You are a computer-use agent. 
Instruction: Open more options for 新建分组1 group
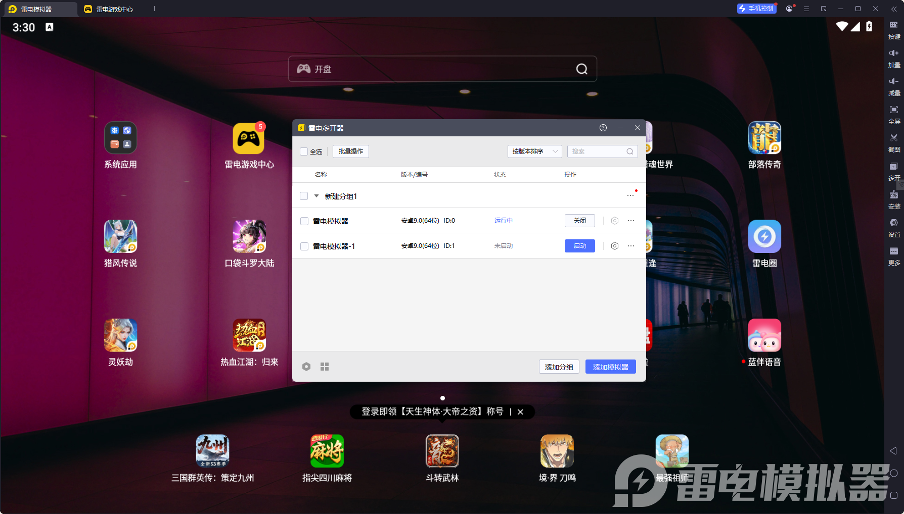(630, 195)
